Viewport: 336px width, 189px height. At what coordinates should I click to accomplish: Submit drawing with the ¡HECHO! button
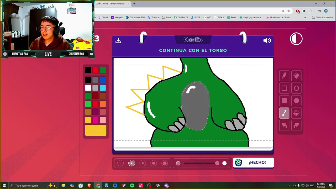253,162
